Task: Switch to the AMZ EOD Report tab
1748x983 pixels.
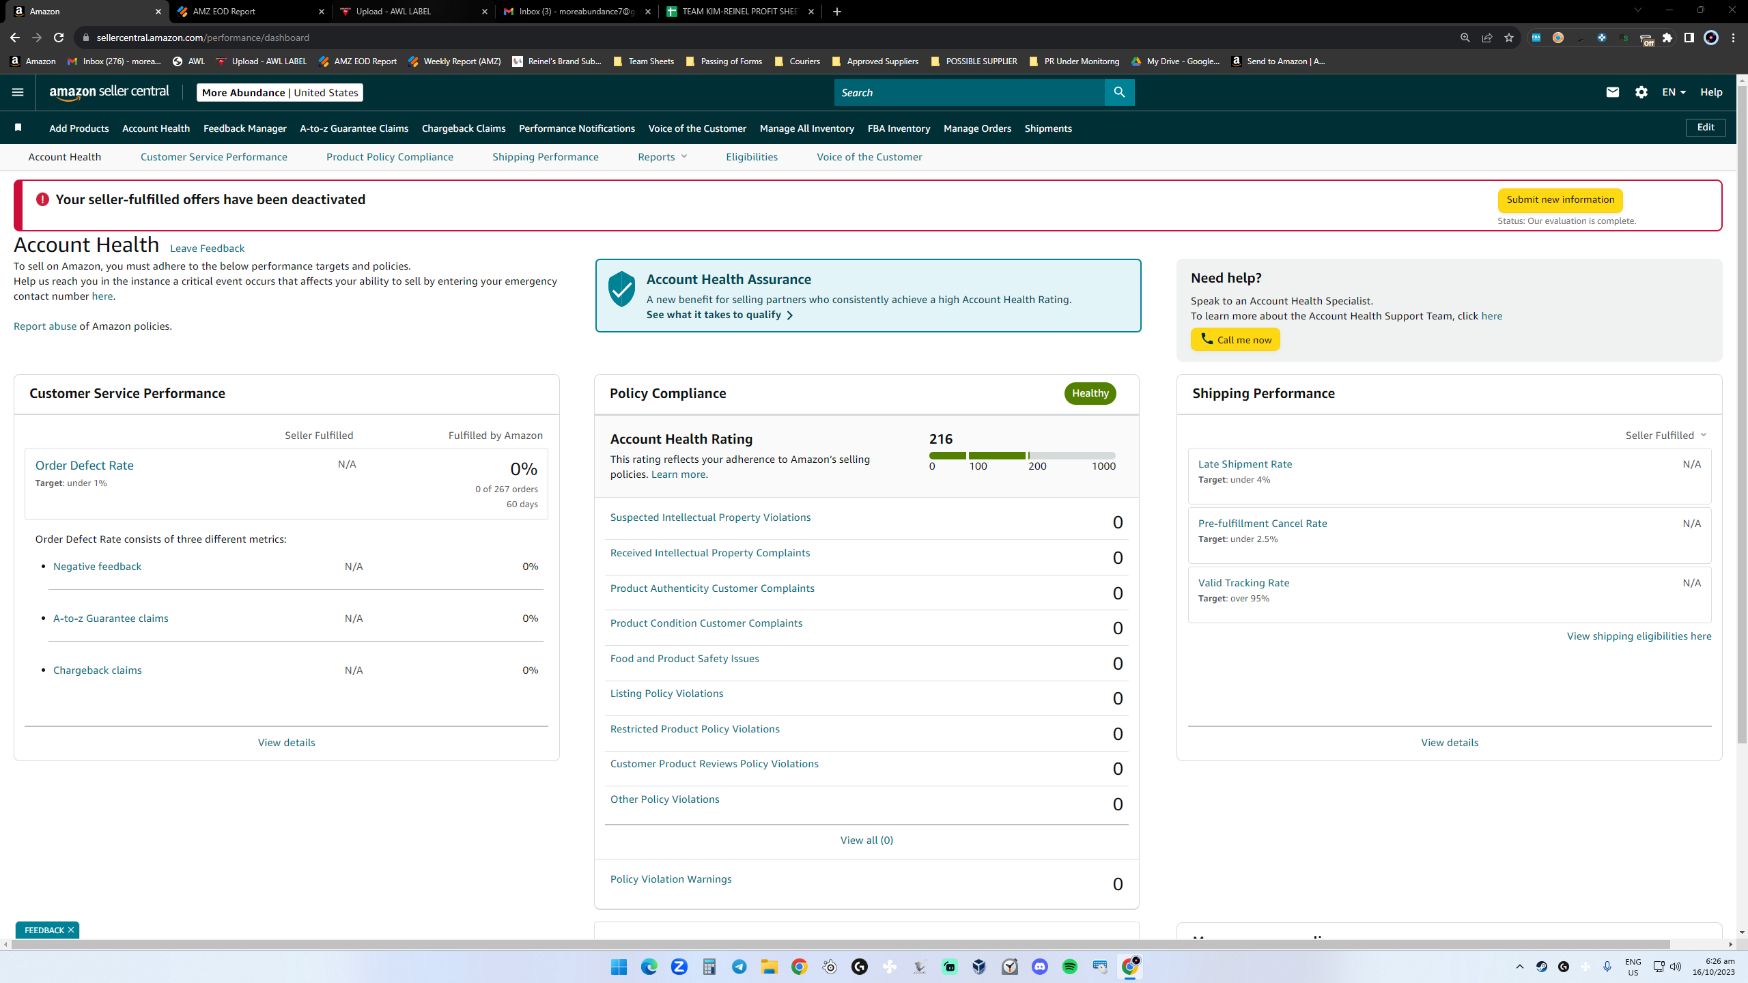Action: tap(249, 12)
